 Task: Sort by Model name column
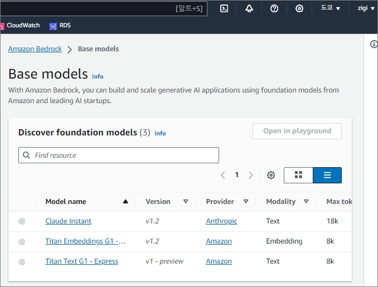(x=86, y=201)
